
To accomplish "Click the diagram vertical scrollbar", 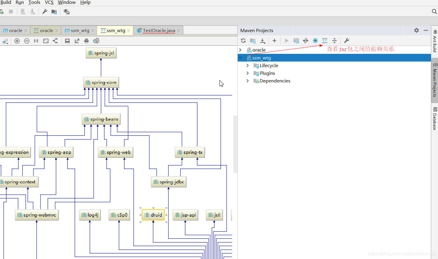I will click(x=235, y=144).
